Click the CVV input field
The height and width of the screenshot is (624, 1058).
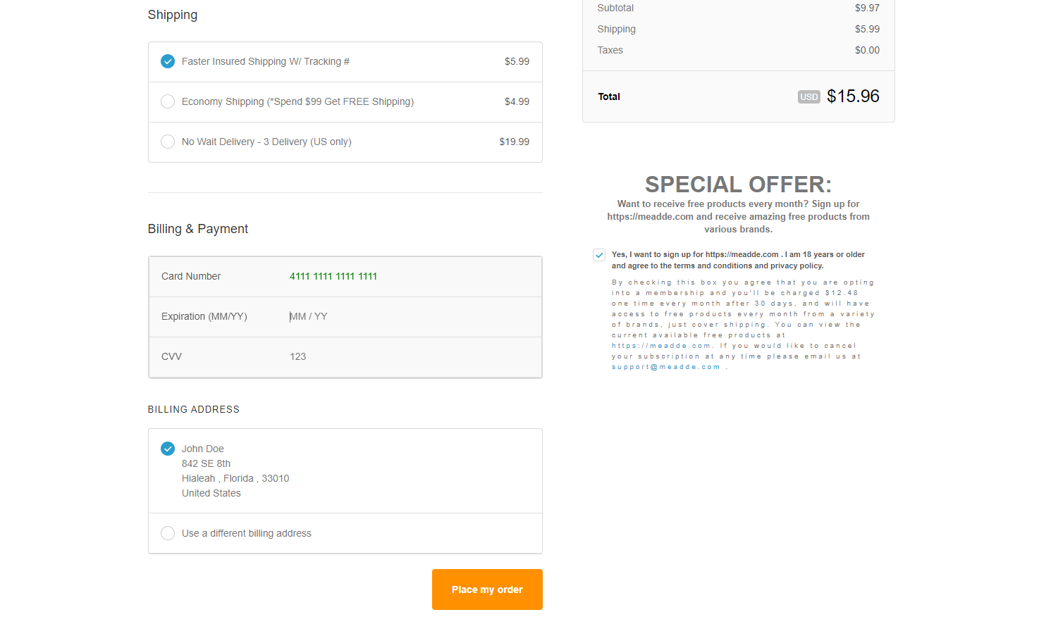point(409,356)
